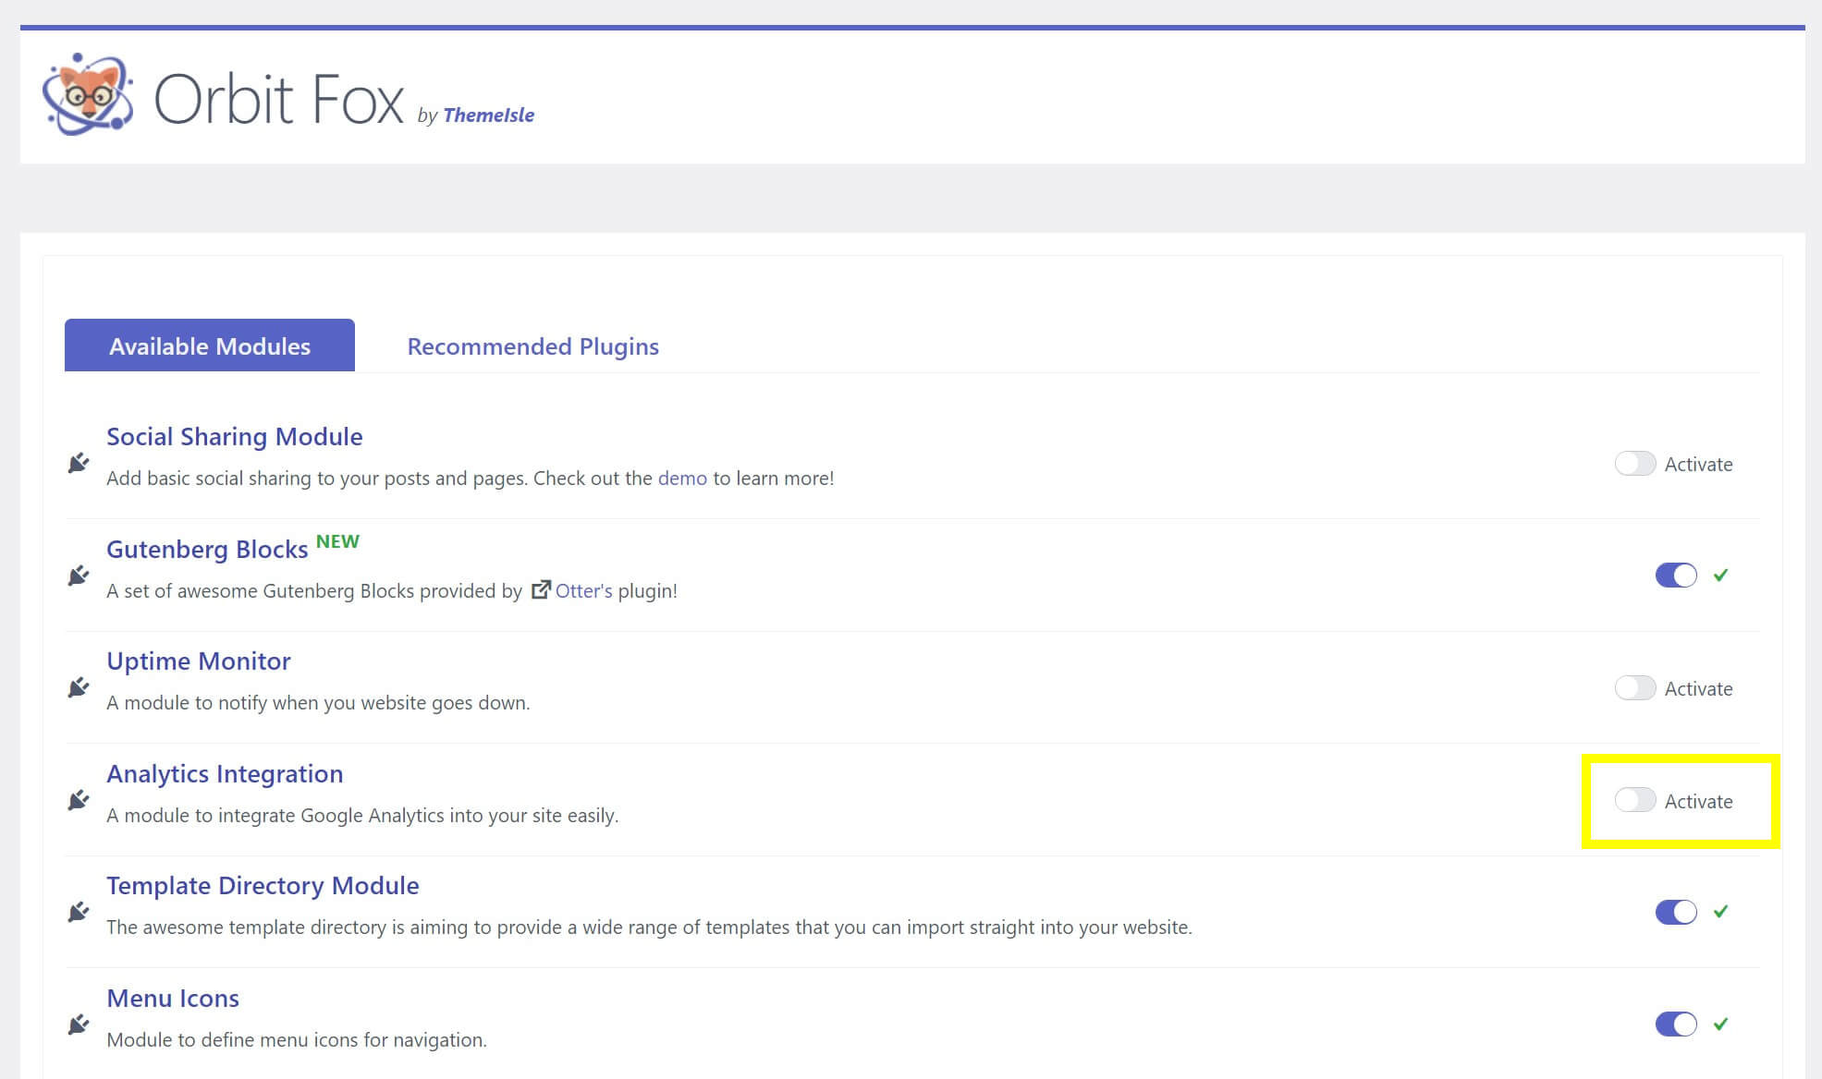1822x1079 pixels.
Task: Click text 'A module to notify when you website goes down.'
Action: coord(318,703)
